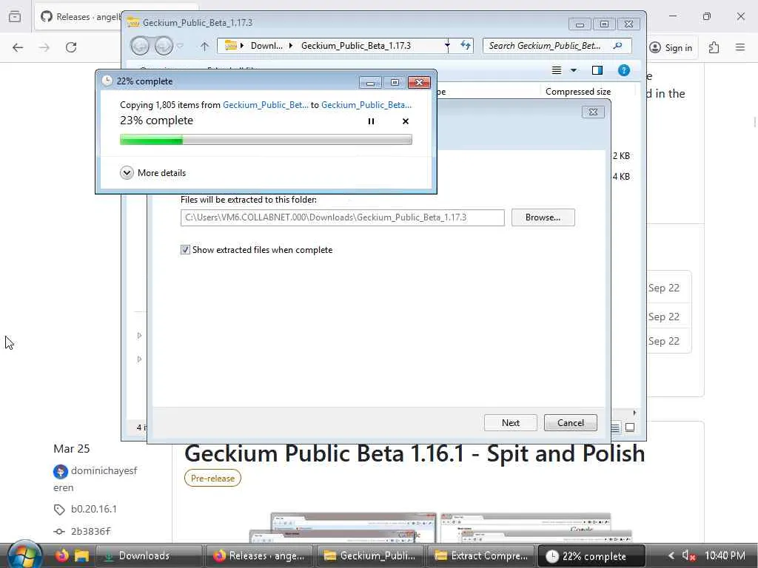The image size is (758, 568).
Task: Reload the Firefox page
Action: pos(71,47)
